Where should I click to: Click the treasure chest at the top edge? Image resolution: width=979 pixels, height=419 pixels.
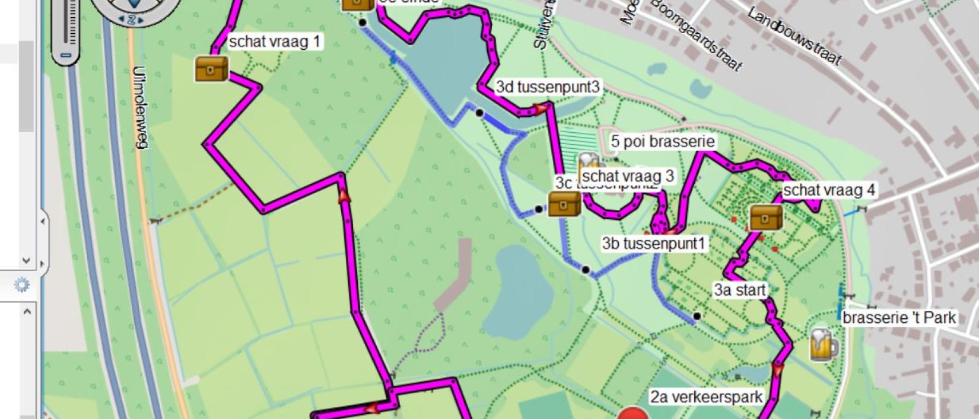tap(358, 4)
